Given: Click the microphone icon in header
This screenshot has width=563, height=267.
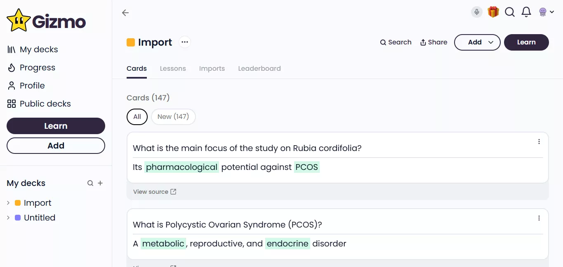Looking at the screenshot, I should point(477,12).
